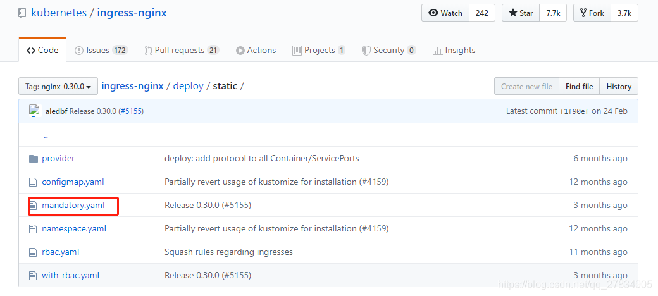Open the configmap.yaml commit message
This screenshot has height=296, width=658.
click(276, 182)
